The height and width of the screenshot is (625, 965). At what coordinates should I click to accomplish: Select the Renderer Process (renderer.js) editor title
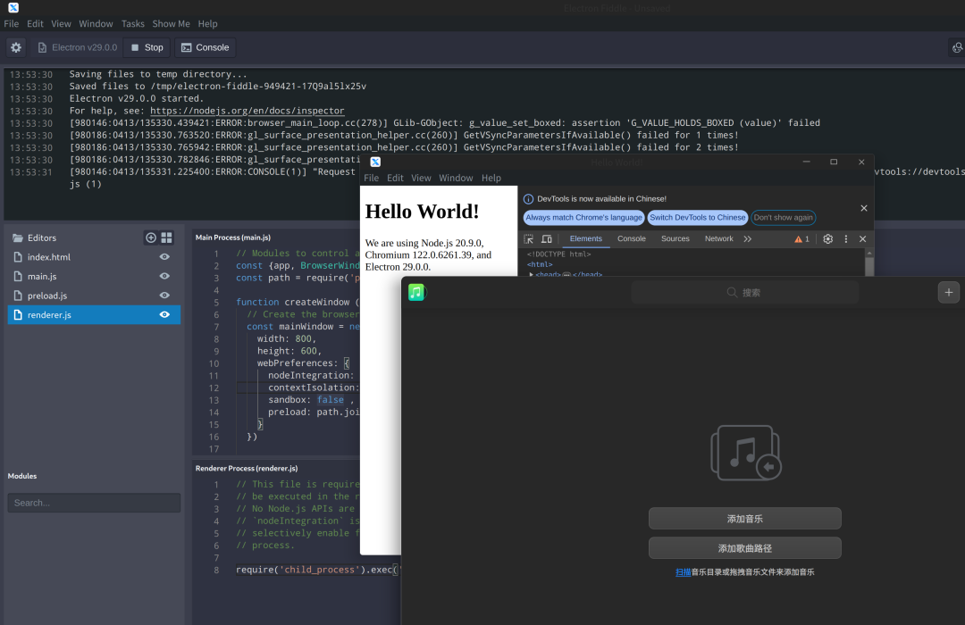[247, 468]
